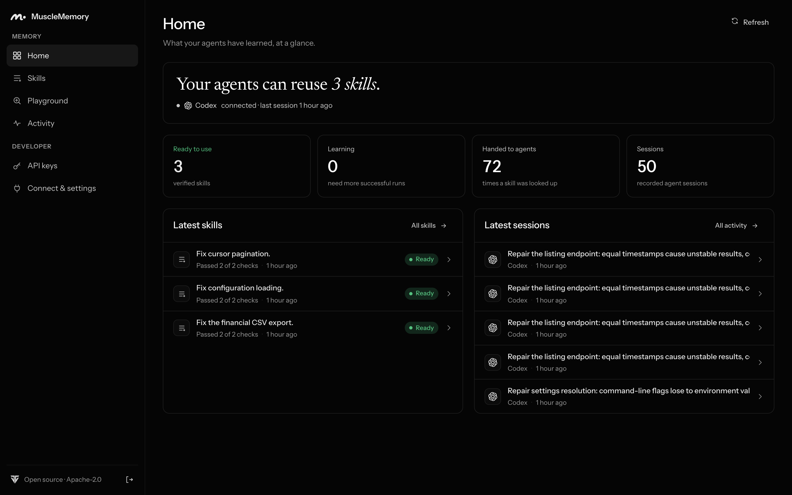Click the Open source Apache-2.0 text

pyautogui.click(x=63, y=480)
